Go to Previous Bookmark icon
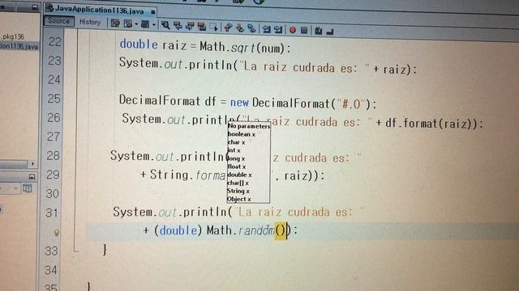 click(x=228, y=27)
